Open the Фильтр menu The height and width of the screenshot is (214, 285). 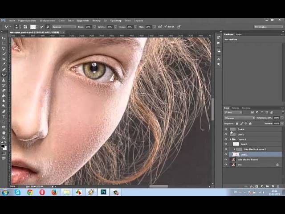click(97, 21)
